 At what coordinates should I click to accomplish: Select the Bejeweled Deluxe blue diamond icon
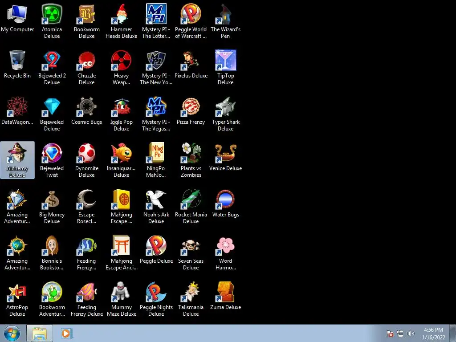tap(52, 106)
